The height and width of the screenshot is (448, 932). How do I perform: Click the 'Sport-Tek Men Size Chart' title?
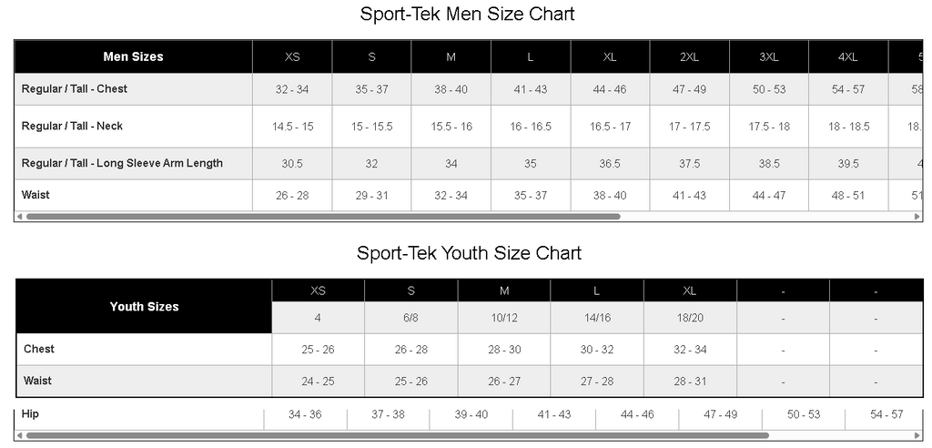(467, 15)
